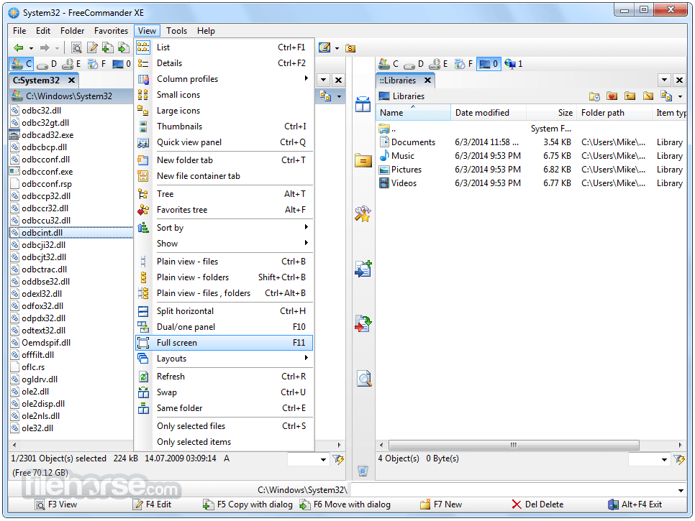Switch to the C:System32 folder tab
This screenshot has height=521, width=695.
coord(37,80)
